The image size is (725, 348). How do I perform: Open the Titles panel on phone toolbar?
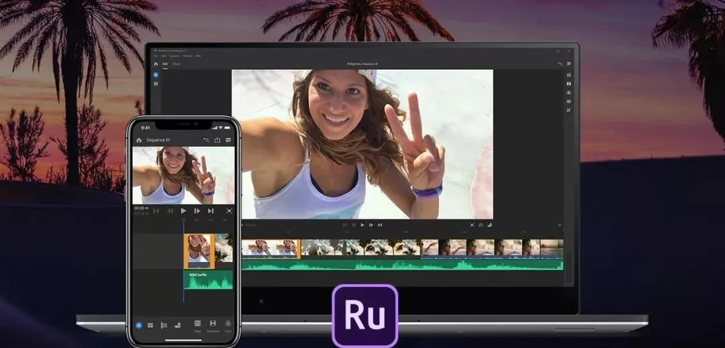pyautogui.click(x=197, y=325)
